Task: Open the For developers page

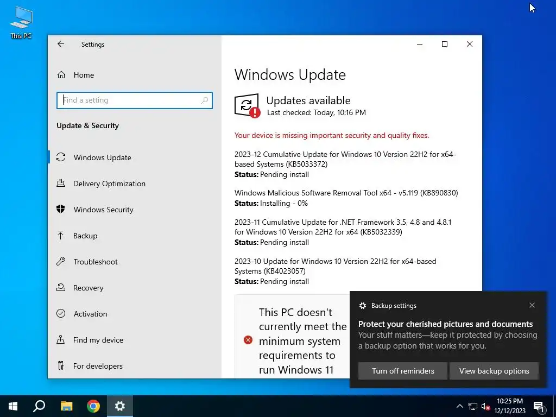Action: (98, 366)
